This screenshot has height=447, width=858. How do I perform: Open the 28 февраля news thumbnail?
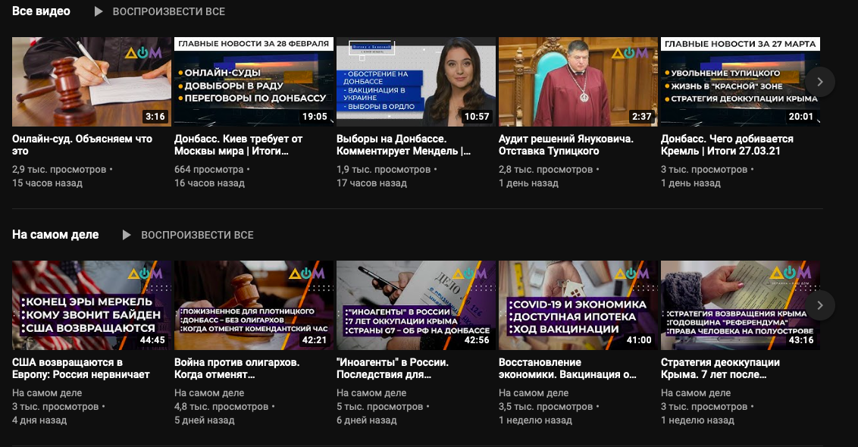tap(254, 81)
